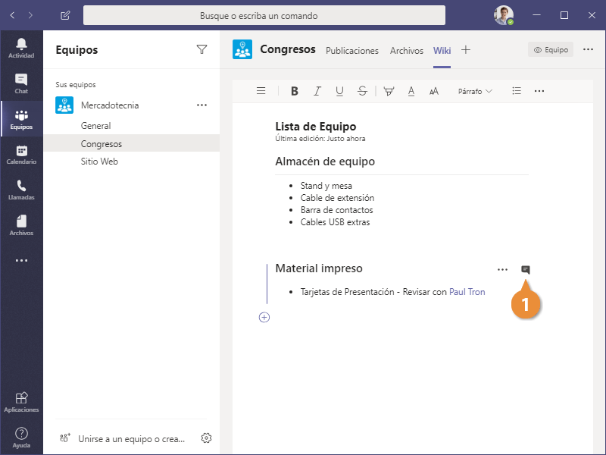606x455 pixels.
Task: Choose the font color tool
Action: (x=411, y=91)
